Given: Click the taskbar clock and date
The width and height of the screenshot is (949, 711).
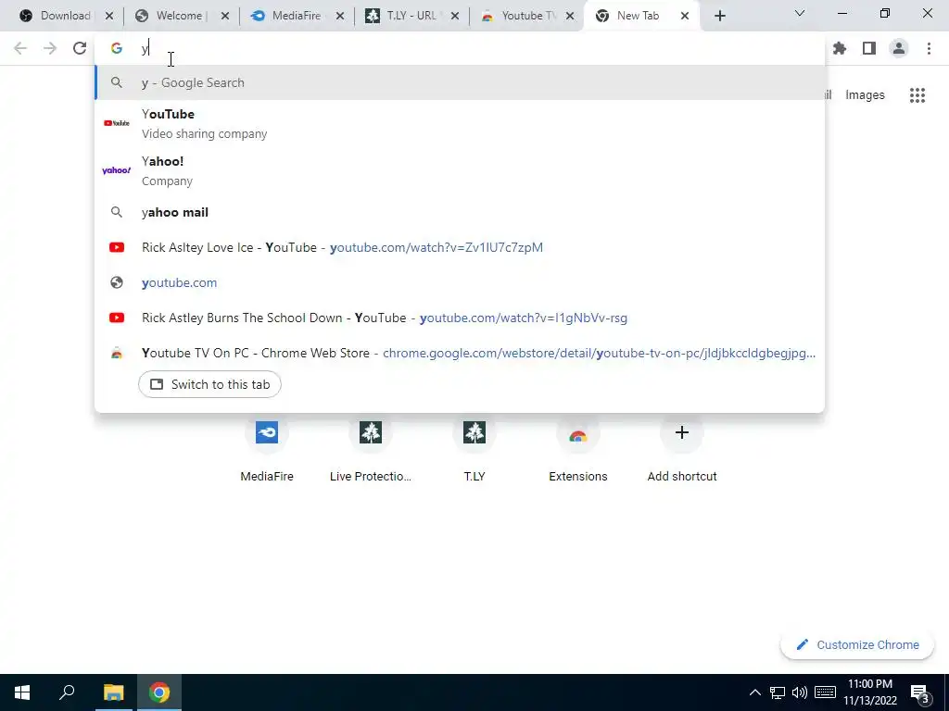Looking at the screenshot, I should tap(869, 692).
